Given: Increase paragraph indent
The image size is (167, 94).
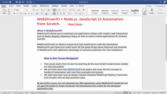Looking at the screenshot, I should [74, 10].
